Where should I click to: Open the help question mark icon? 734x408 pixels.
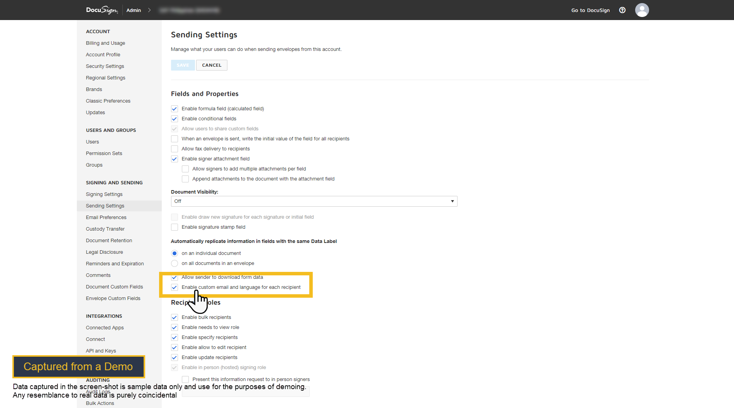622,10
